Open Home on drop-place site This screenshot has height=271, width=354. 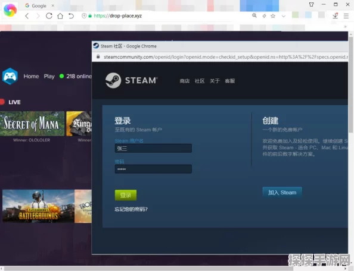[31, 76]
